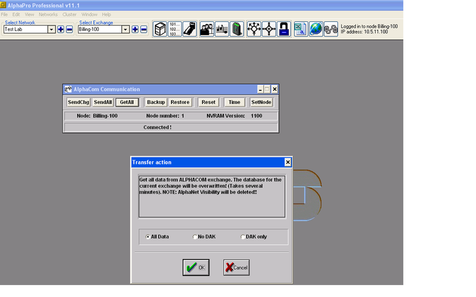Remove exchange using minus icon
The image size is (476, 297).
[x=144, y=29]
